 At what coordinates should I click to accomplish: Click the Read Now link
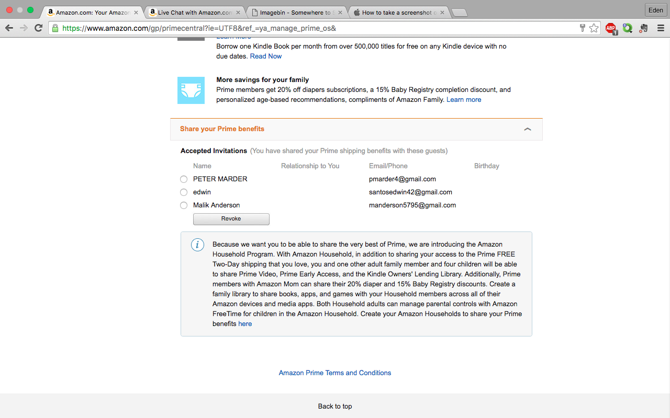266,56
